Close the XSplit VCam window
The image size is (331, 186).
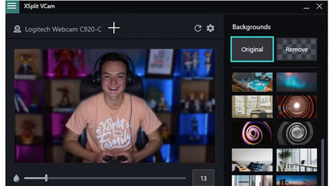pyautogui.click(x=319, y=6)
